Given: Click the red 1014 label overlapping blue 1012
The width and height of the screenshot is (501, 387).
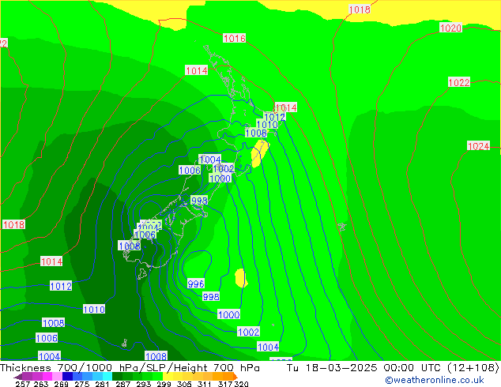Looking at the screenshot, I should 286,107.
